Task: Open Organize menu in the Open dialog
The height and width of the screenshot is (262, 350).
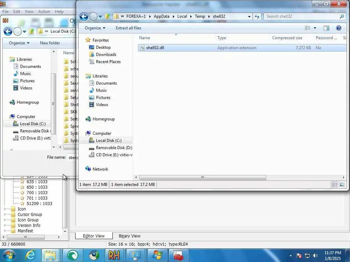Action: click(x=19, y=43)
